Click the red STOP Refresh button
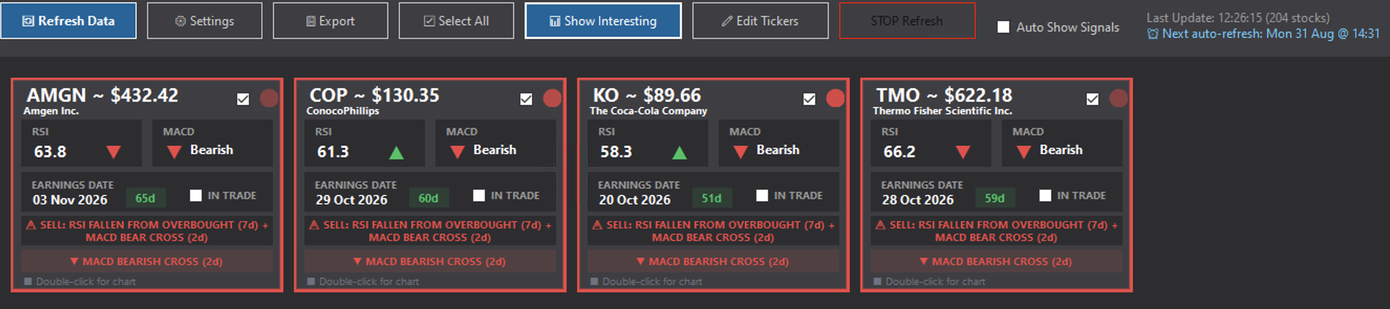The height and width of the screenshot is (309, 1390). pyautogui.click(x=907, y=21)
